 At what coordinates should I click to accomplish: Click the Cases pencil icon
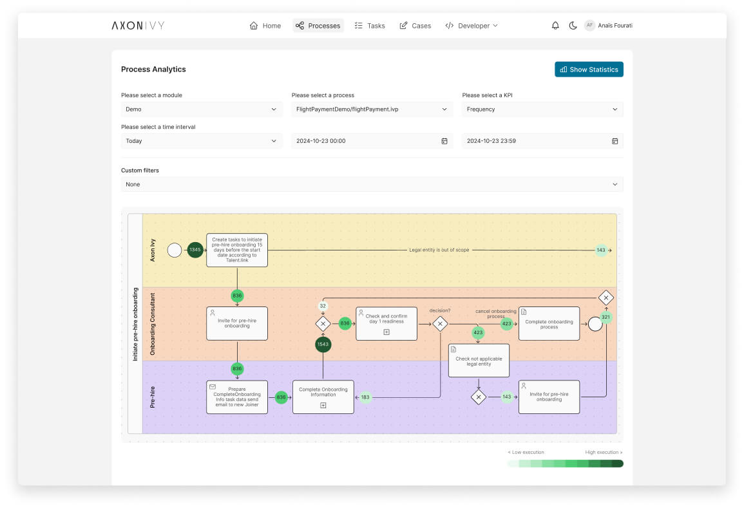[403, 26]
